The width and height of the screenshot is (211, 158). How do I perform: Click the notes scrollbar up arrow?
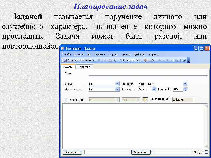[206, 106]
